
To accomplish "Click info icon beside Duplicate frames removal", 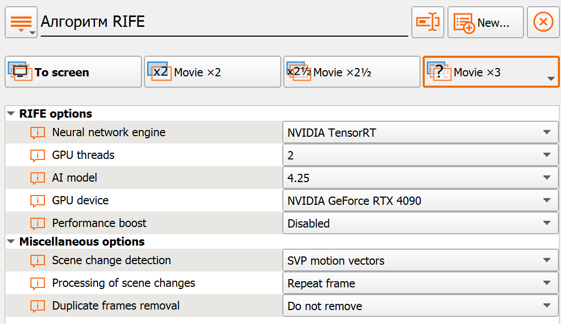I will click(38, 306).
